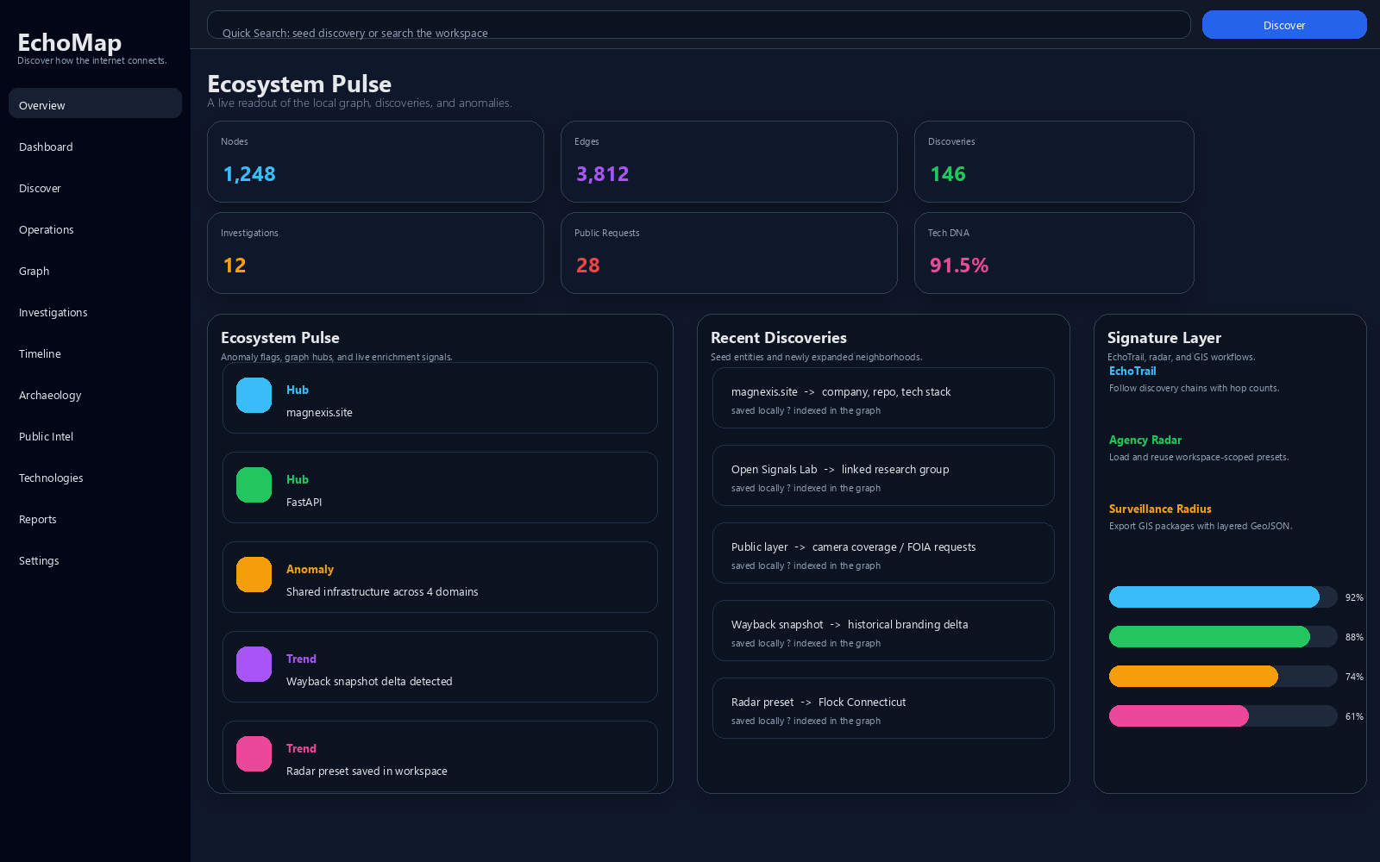Image resolution: width=1380 pixels, height=862 pixels.
Task: Open the 'magnexis.site -> company, repo, tech stack' discovery
Action: click(x=883, y=397)
